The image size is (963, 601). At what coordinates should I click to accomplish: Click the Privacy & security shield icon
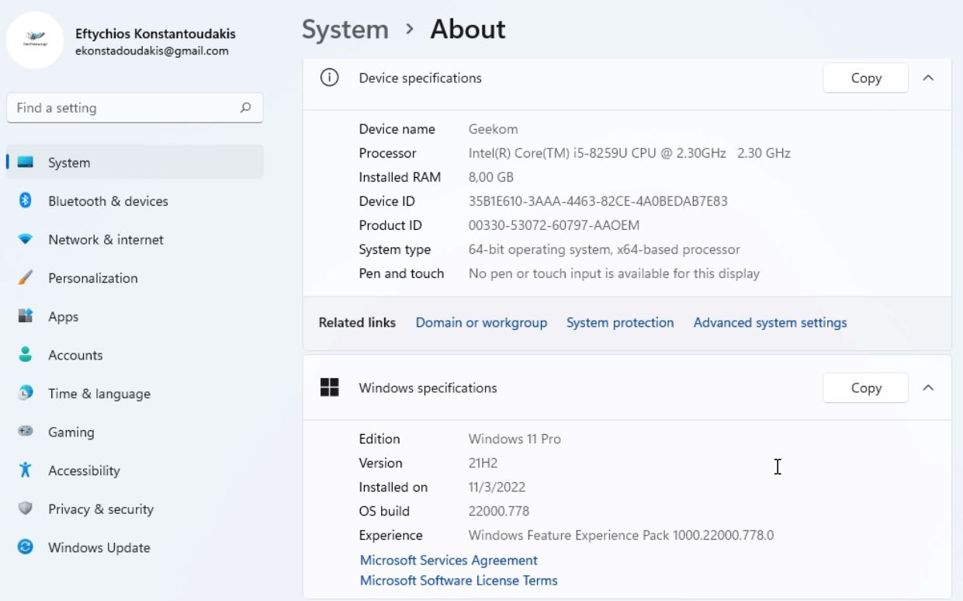25,509
